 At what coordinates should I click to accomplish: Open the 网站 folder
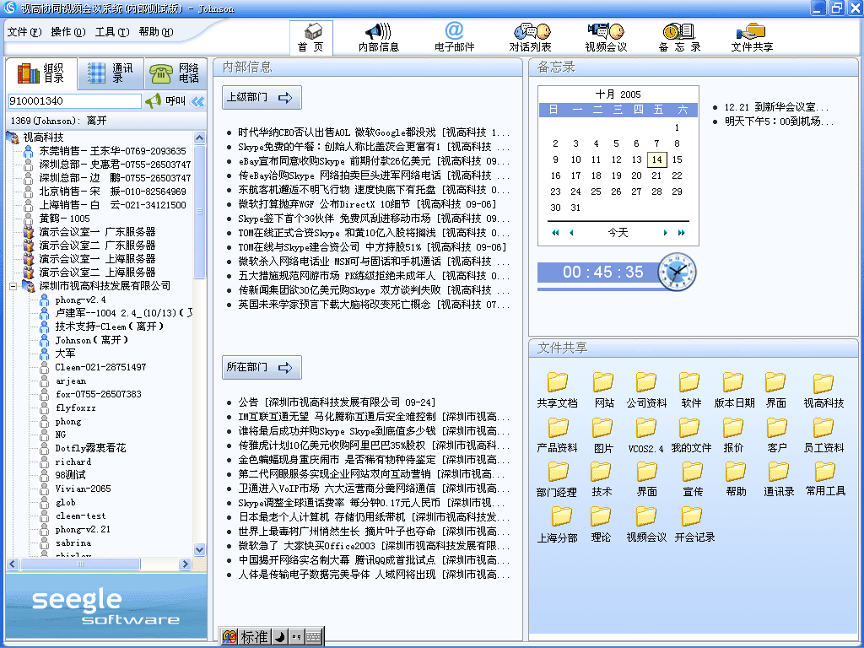(x=604, y=390)
